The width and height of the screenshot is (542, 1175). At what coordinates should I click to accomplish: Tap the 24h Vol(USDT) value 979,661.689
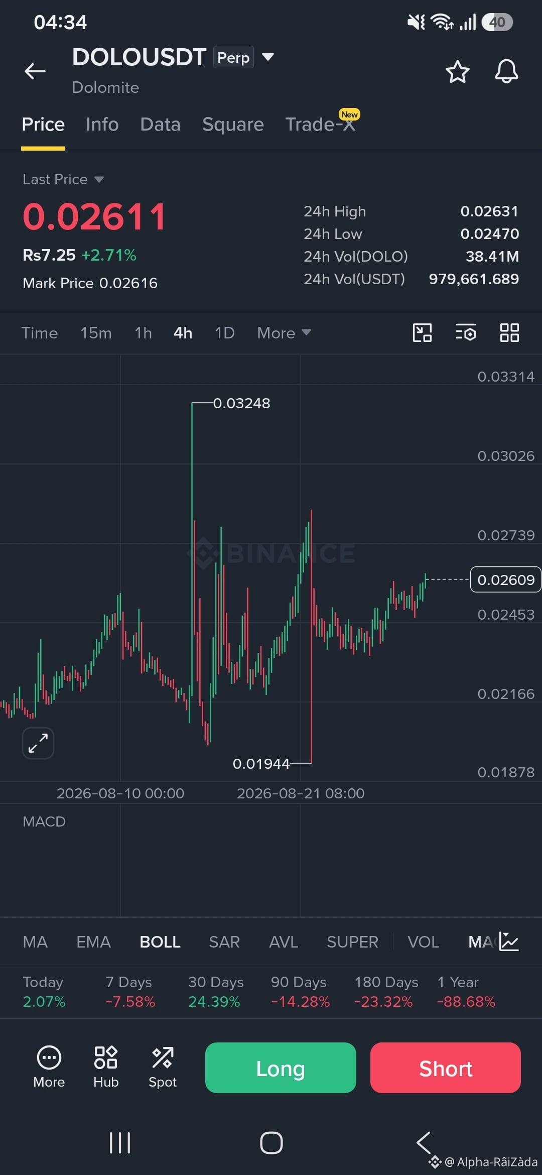(x=474, y=279)
